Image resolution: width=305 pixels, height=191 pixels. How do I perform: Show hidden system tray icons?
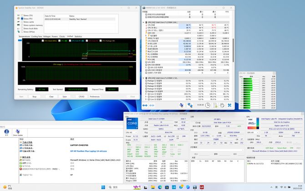coord(271,187)
